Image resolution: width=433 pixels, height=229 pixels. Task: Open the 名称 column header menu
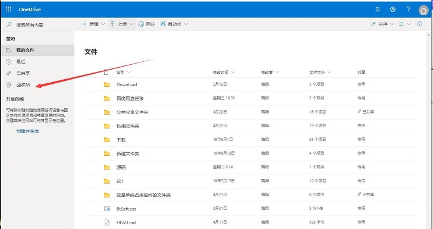(124, 73)
